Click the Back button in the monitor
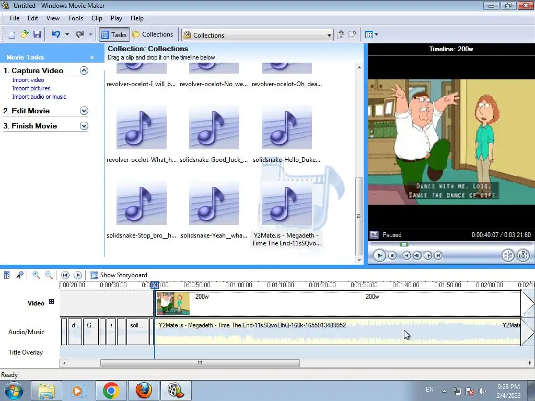This screenshot has height=401, width=535. 406,255
